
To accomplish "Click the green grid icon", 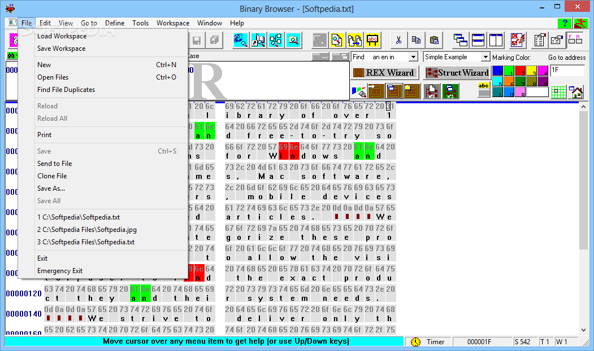I will point(558,92).
